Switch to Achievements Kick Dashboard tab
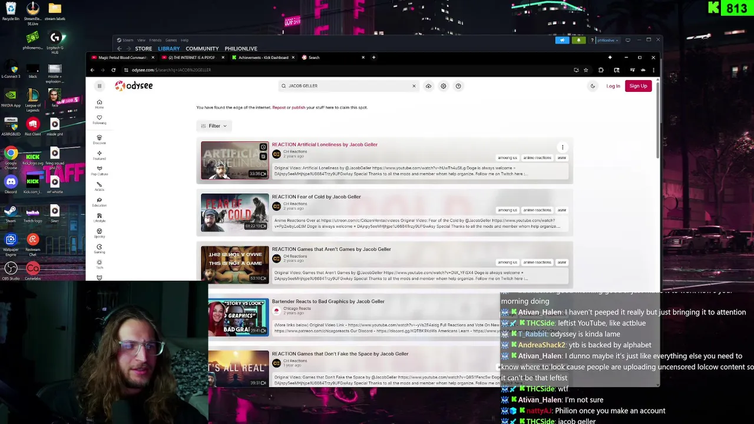 click(x=263, y=58)
